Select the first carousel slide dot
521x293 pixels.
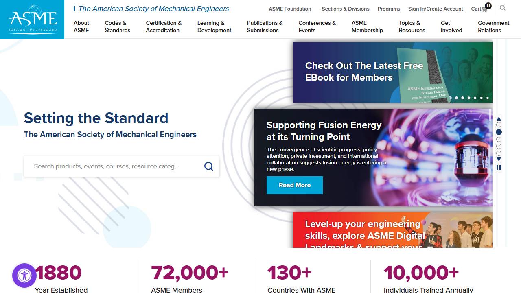tap(499, 125)
